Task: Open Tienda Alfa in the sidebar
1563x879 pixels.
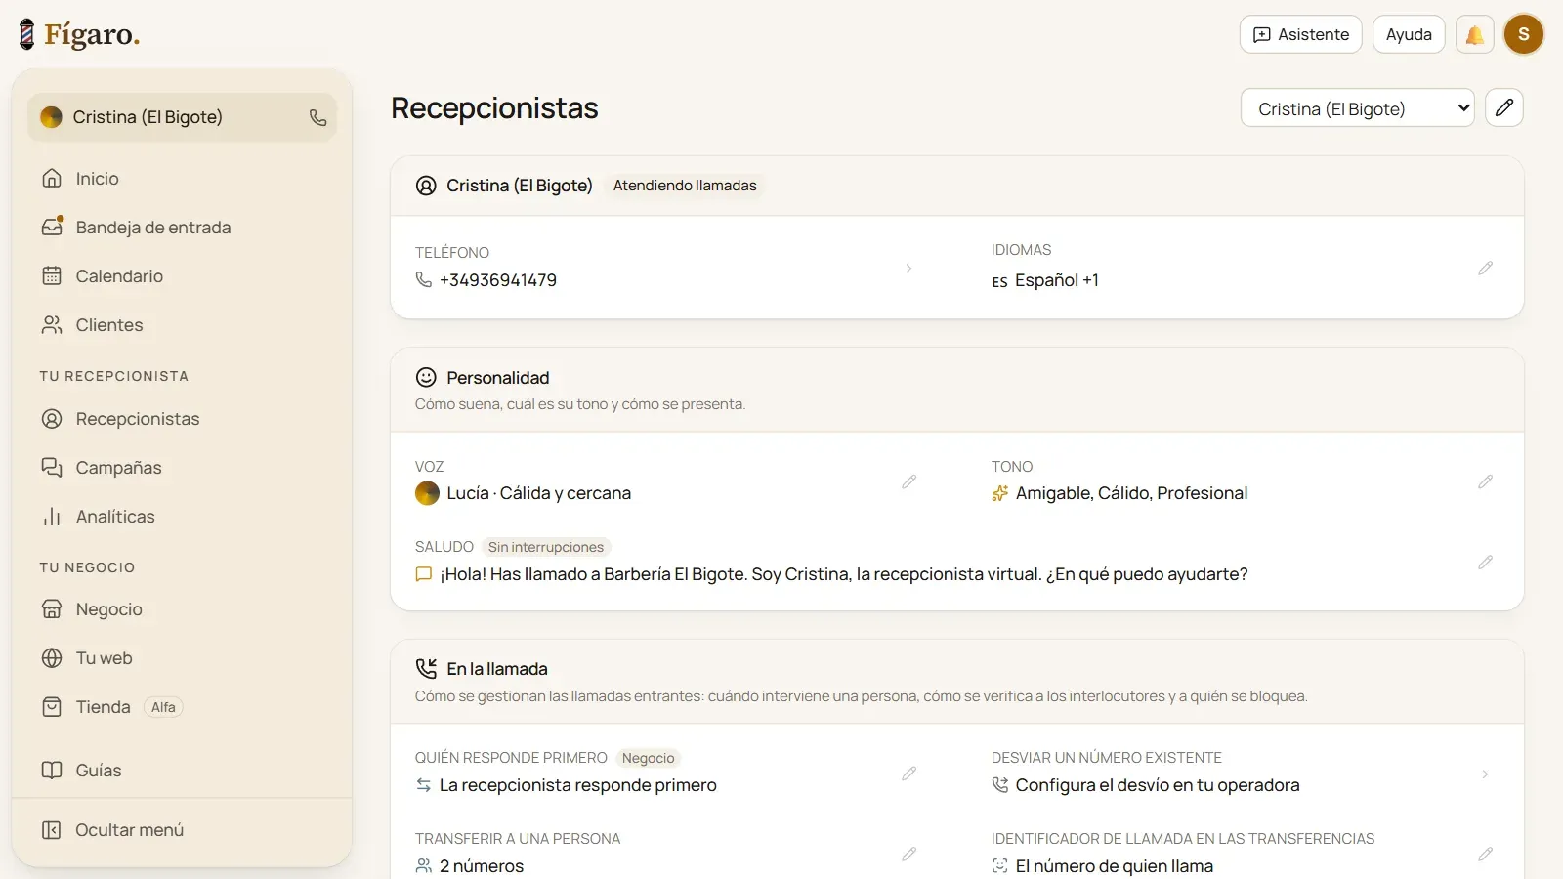Action: [182, 707]
